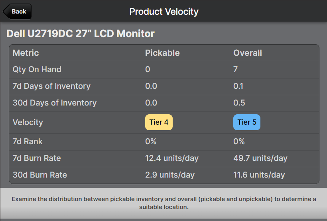Click the 7d Burn Rate row label
327x221 pixels.
click(37, 158)
